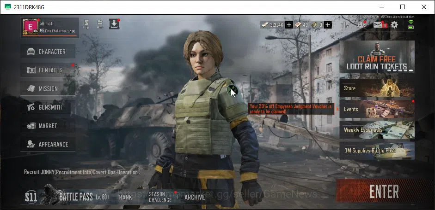The height and width of the screenshot is (210, 435).
Task: Open the settings gear
Action: tap(394, 25)
